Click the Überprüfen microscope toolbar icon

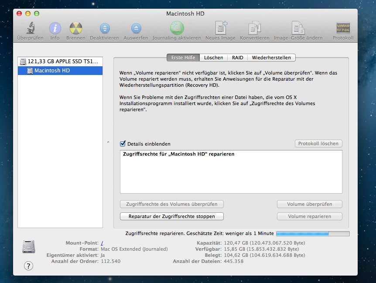click(31, 28)
